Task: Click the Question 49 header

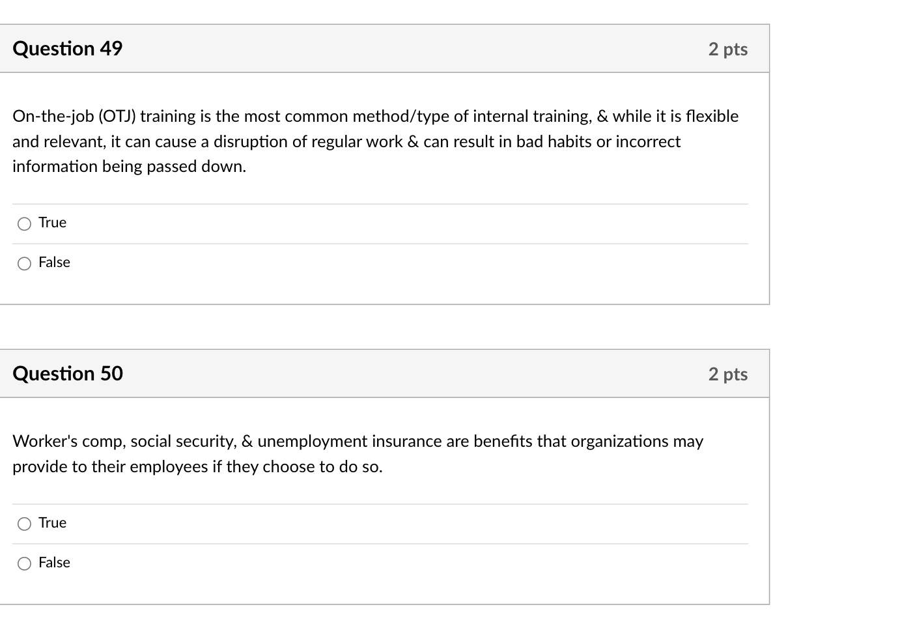Action: click(x=67, y=48)
